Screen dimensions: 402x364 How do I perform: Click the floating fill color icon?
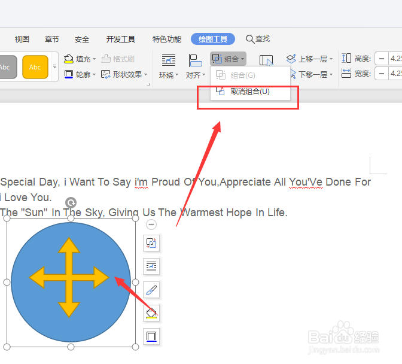click(x=151, y=313)
